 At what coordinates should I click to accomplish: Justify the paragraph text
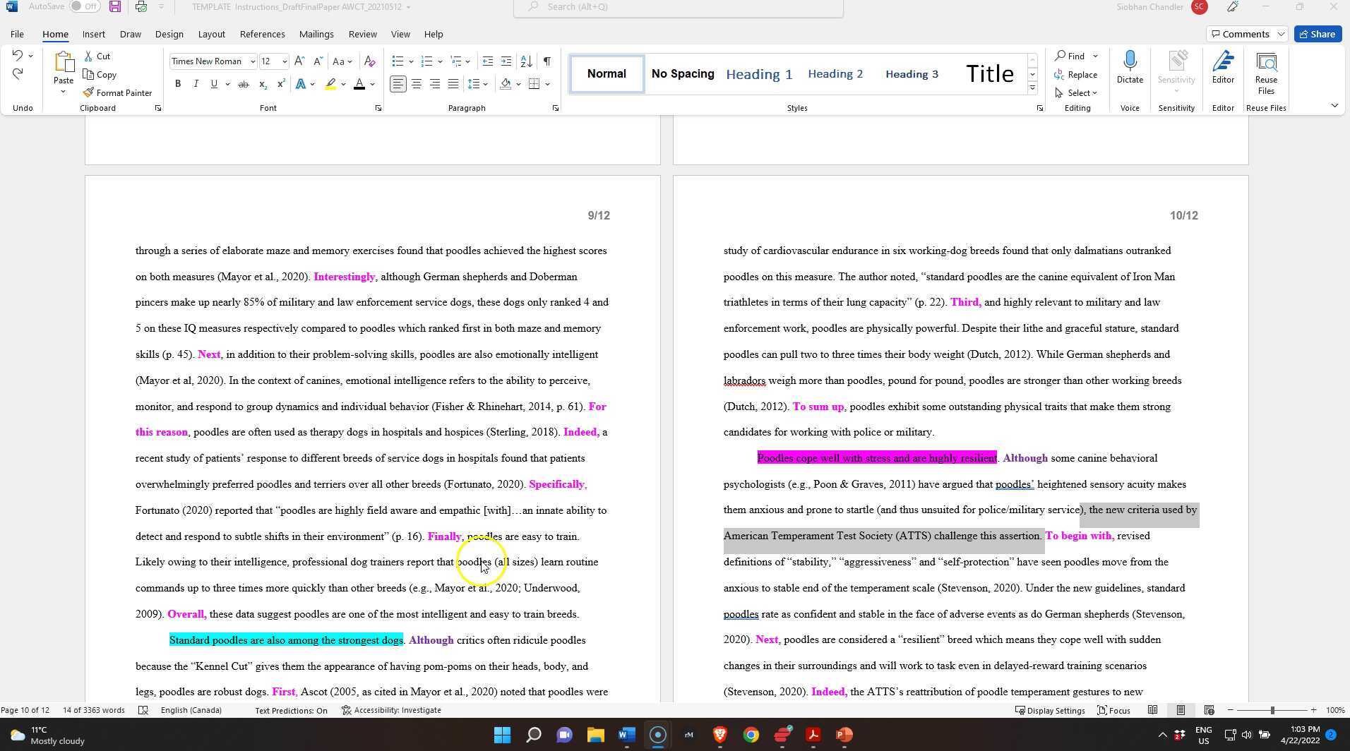click(x=453, y=84)
